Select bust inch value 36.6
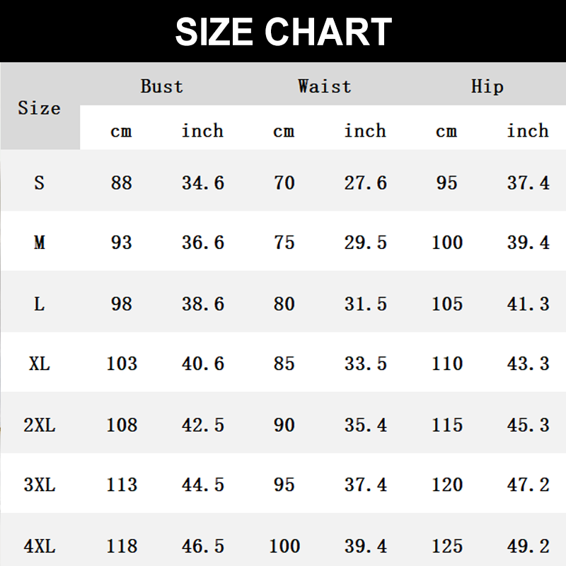Viewport: 566px width, 566px height. click(x=203, y=243)
